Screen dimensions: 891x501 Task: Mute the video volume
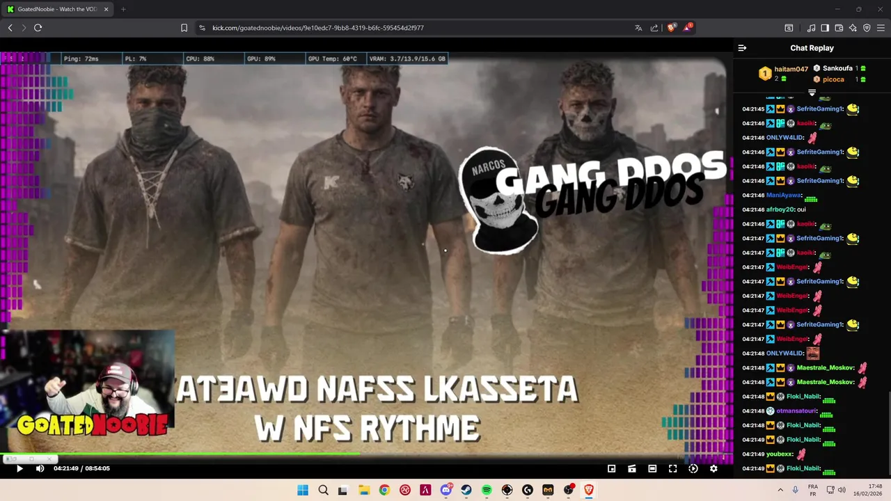pos(40,468)
